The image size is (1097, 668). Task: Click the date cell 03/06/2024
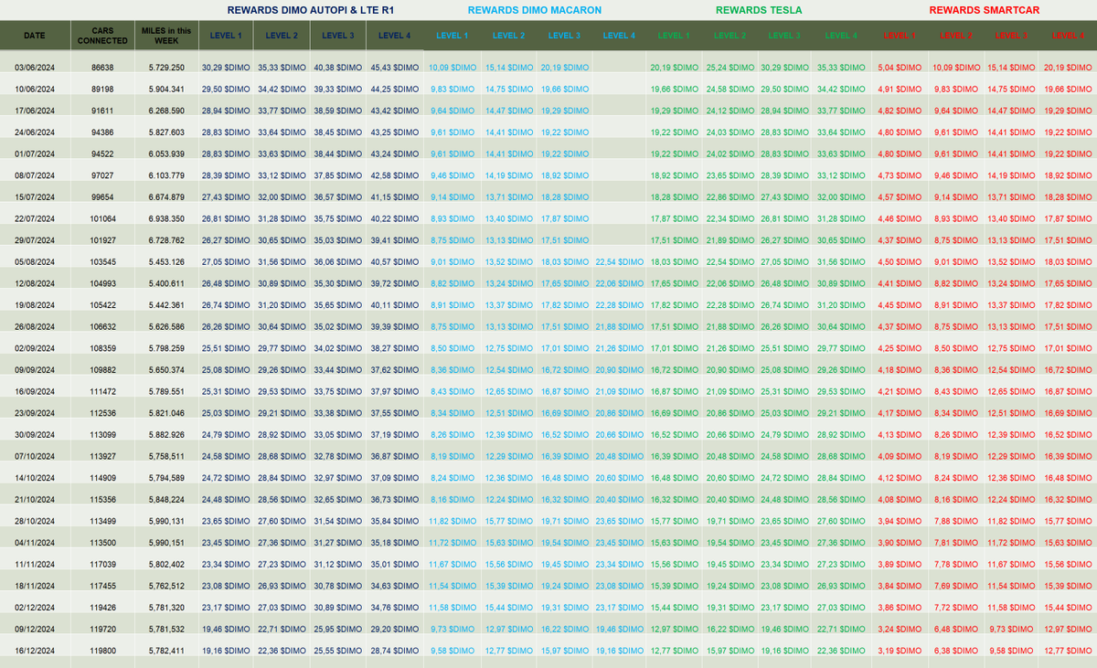[34, 68]
